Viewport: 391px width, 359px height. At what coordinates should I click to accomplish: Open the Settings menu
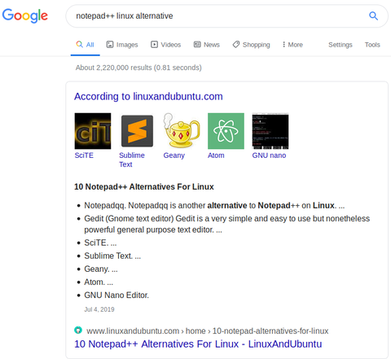pos(340,45)
